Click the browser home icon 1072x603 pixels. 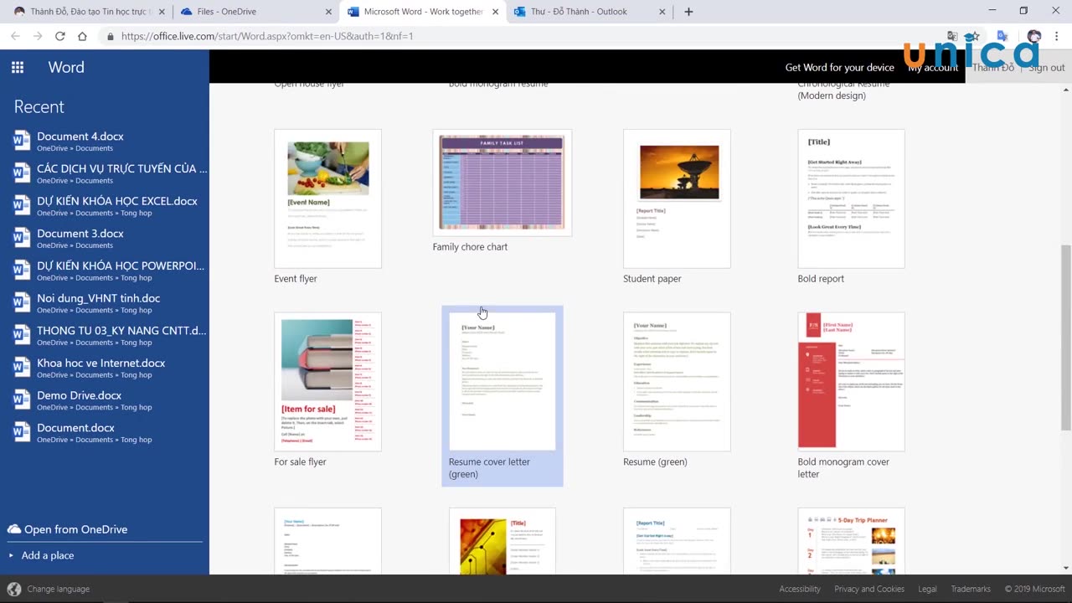82,36
